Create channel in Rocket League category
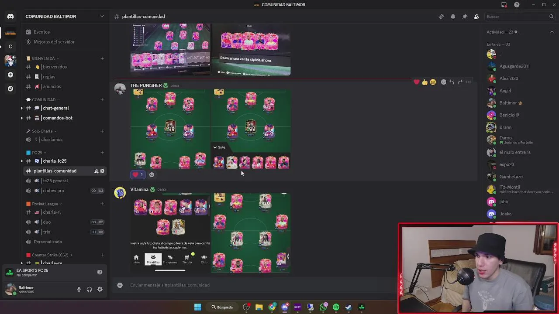 point(102,204)
